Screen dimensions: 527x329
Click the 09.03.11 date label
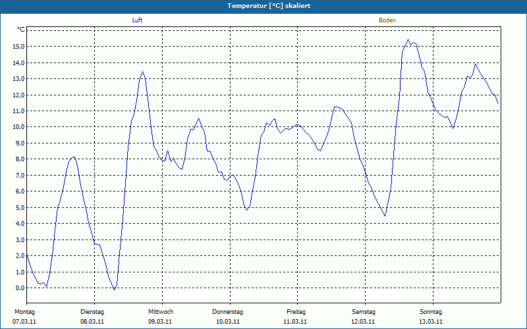(160, 322)
